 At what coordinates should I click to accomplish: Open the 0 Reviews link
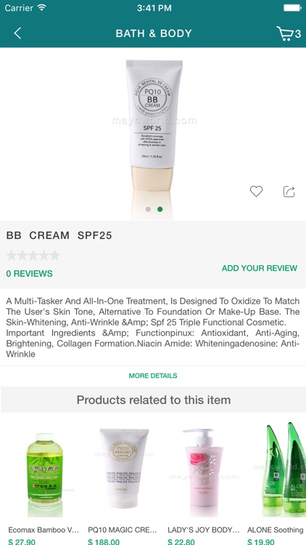point(30,273)
